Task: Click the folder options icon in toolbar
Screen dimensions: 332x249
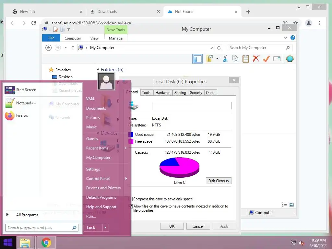Action: [x=209, y=59]
